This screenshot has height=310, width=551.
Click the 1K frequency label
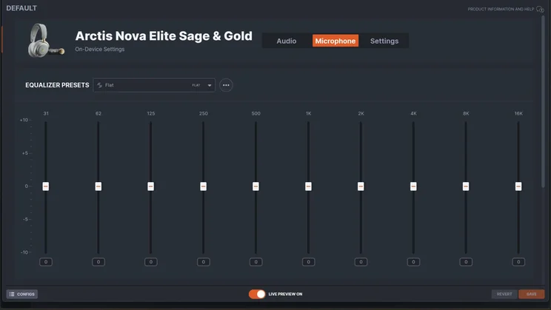pyautogui.click(x=309, y=113)
